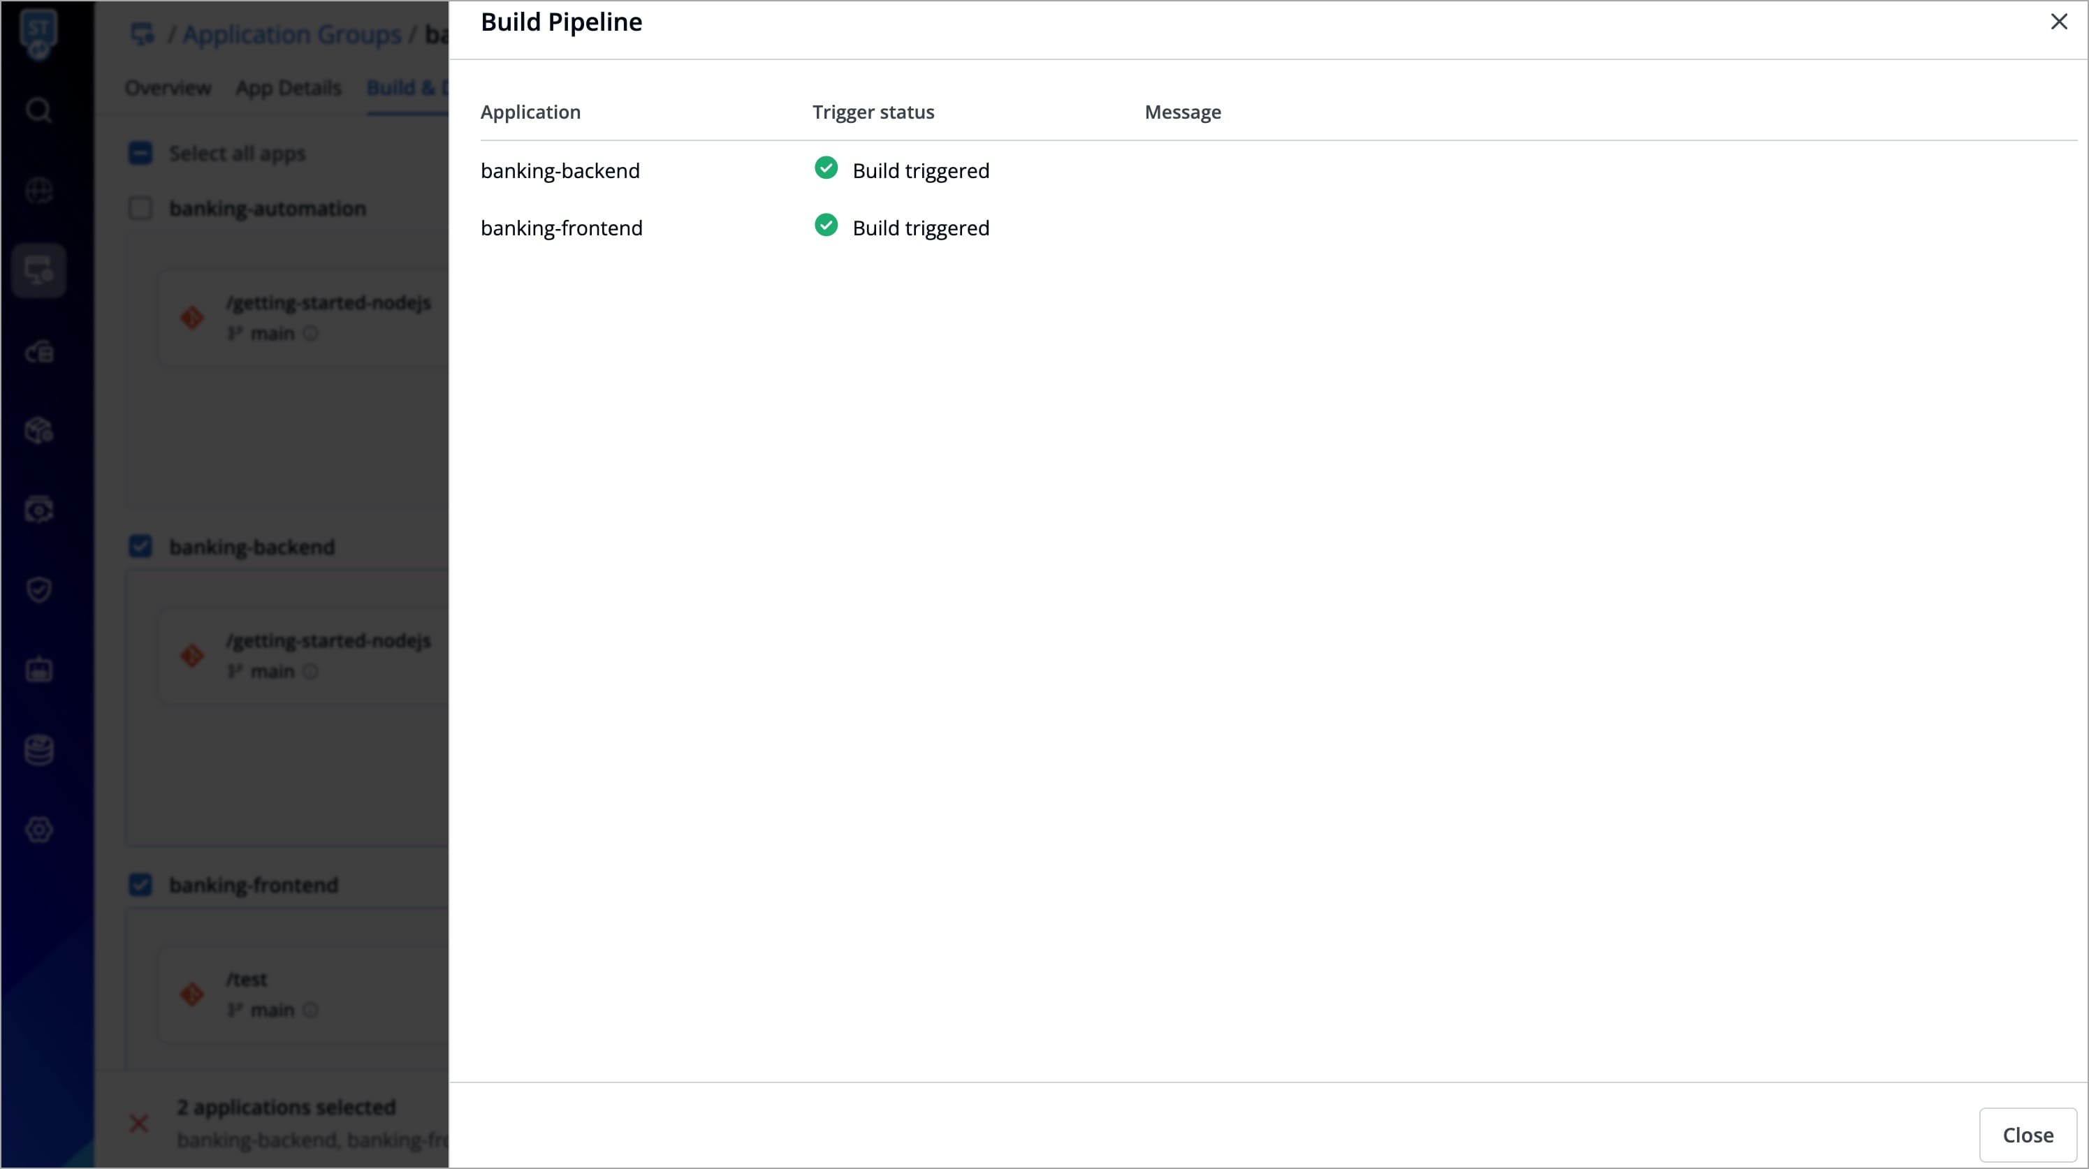2089x1169 pixels.
Task: Uncheck the banking-frontend checkbox
Action: tap(140, 885)
